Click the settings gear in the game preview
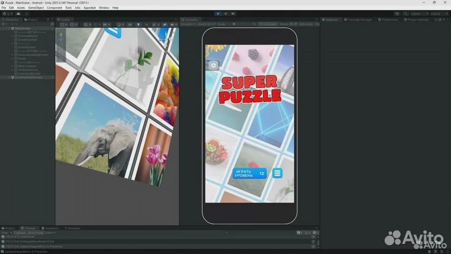This screenshot has height=254, width=451. point(213,65)
